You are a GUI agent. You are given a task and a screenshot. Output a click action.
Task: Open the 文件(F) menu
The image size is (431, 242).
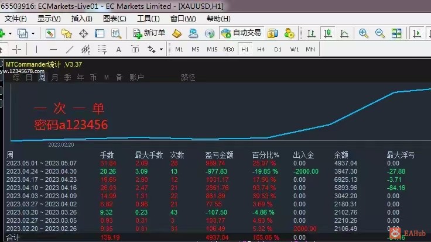[15, 19]
